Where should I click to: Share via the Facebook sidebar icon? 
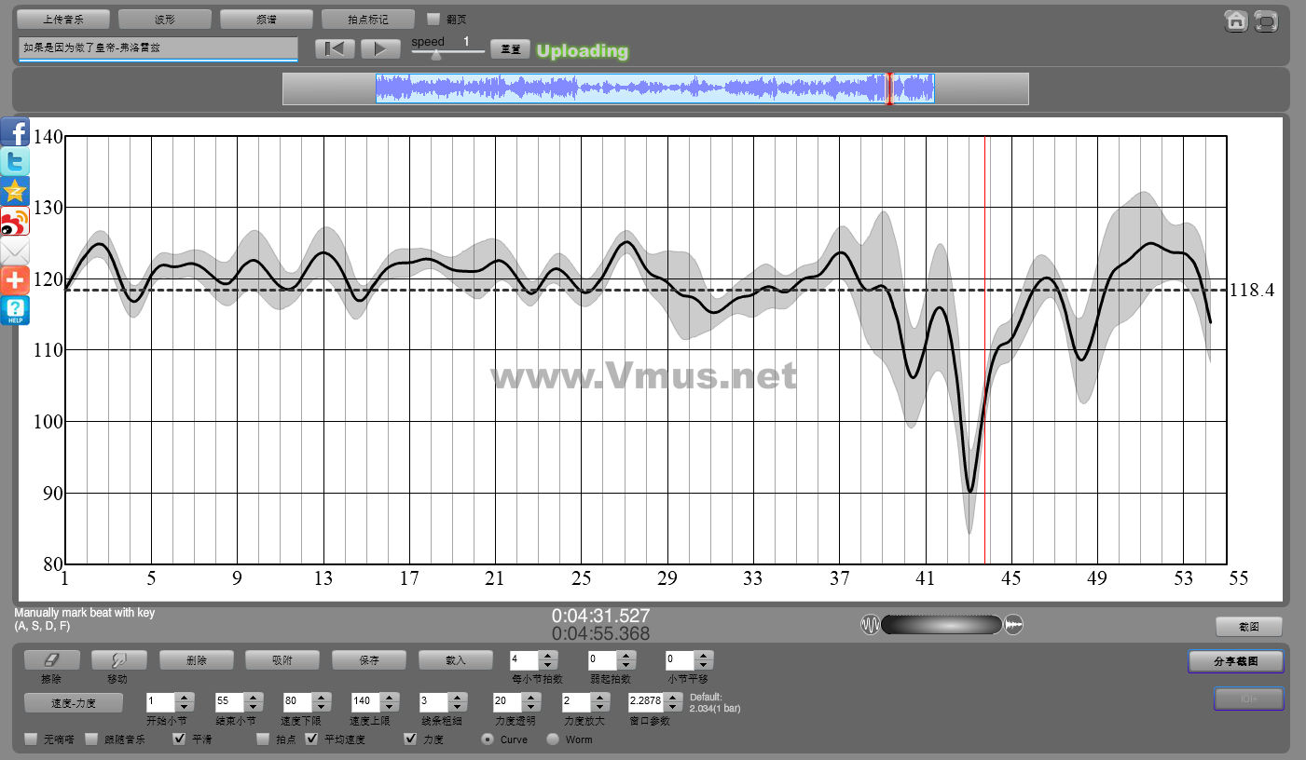pos(15,132)
